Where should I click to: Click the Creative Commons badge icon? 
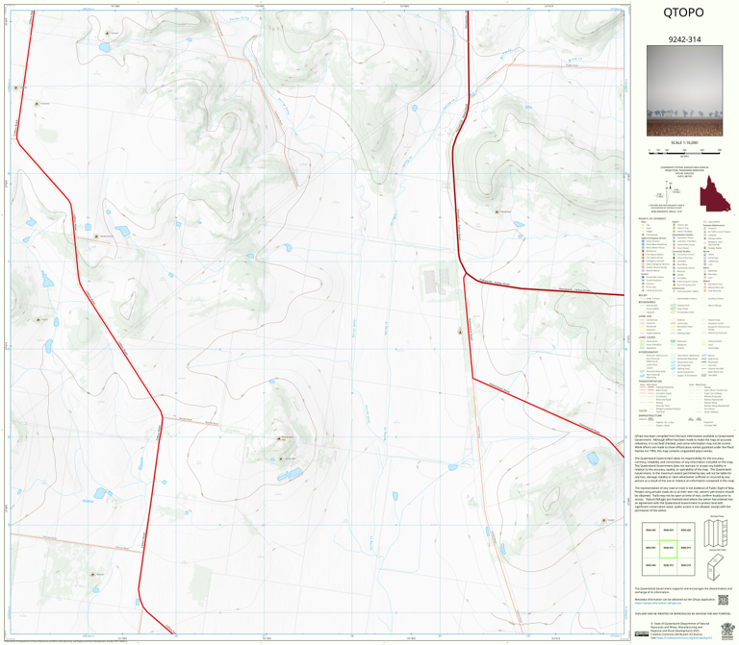point(642,633)
